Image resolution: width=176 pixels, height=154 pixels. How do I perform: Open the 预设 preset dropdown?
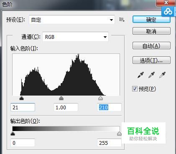[x=72, y=20]
